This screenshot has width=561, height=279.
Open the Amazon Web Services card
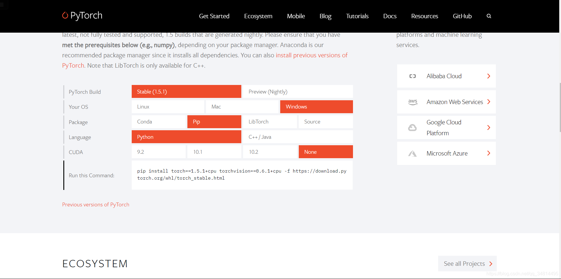pyautogui.click(x=446, y=102)
